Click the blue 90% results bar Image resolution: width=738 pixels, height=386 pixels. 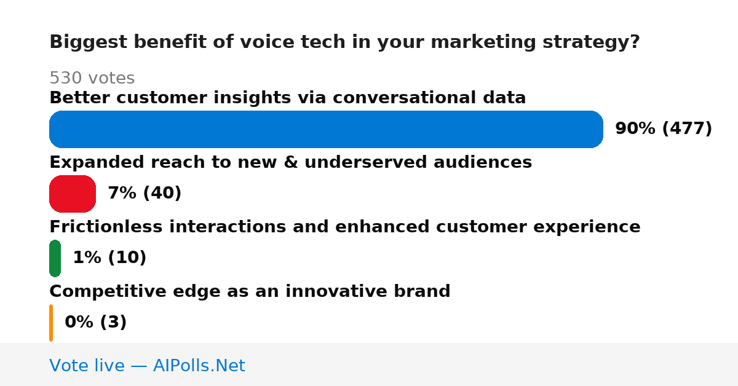(326, 129)
